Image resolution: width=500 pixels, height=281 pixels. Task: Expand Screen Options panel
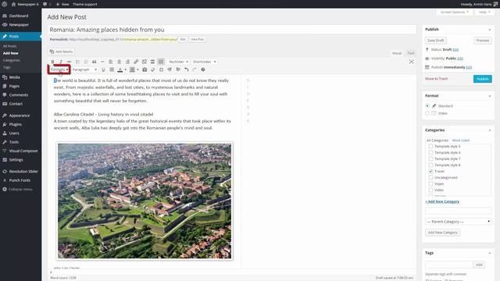[x=454, y=12]
